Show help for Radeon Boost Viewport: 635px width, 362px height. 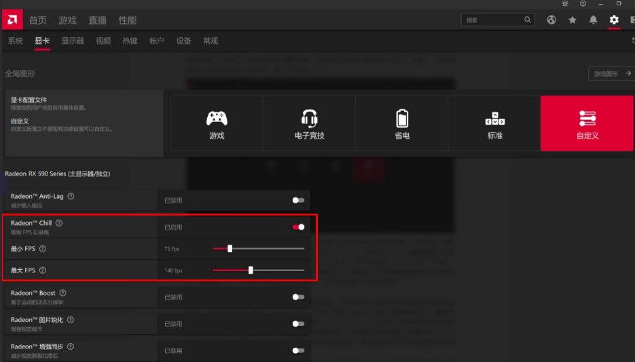(62, 293)
